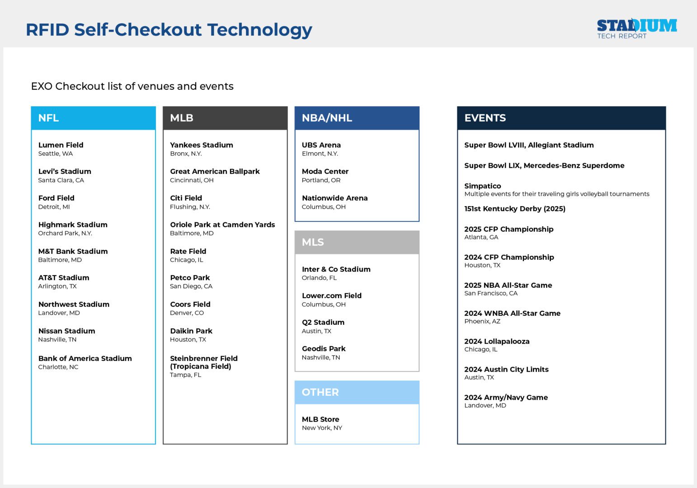
Task: Select the MLB Store listing
Action: coord(320,419)
